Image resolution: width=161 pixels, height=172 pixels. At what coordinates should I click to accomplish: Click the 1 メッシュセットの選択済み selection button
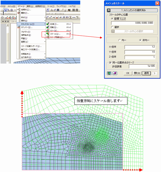(132, 10)
